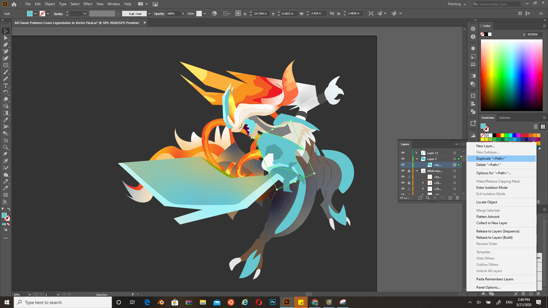Click Locate Object magnifier in Layers panel

coord(428,198)
